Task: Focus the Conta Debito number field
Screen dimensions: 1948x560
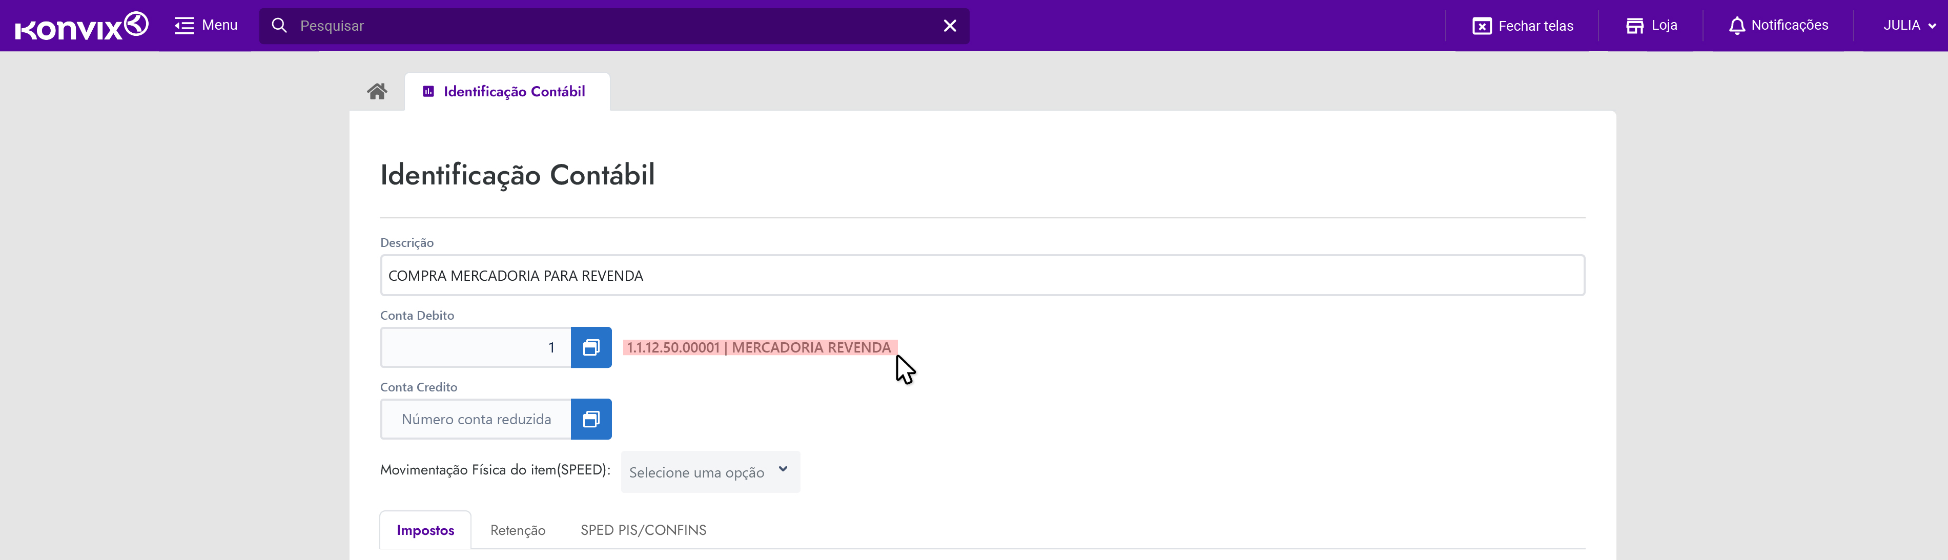Action: 476,348
